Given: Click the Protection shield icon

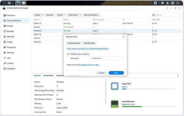Looking at the screenshot, I should (5, 47).
